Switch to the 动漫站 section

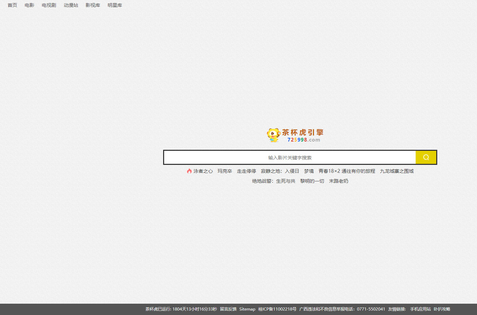pyautogui.click(x=71, y=5)
